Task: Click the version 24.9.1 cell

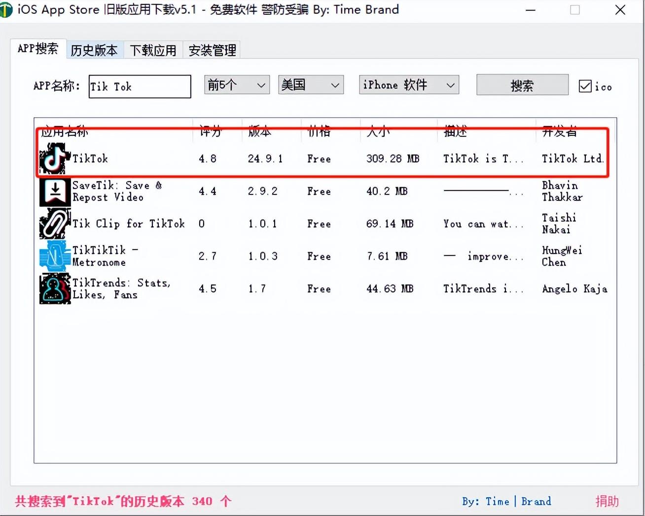Action: tap(265, 159)
